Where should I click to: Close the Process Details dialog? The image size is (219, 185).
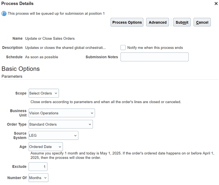[216, 4]
